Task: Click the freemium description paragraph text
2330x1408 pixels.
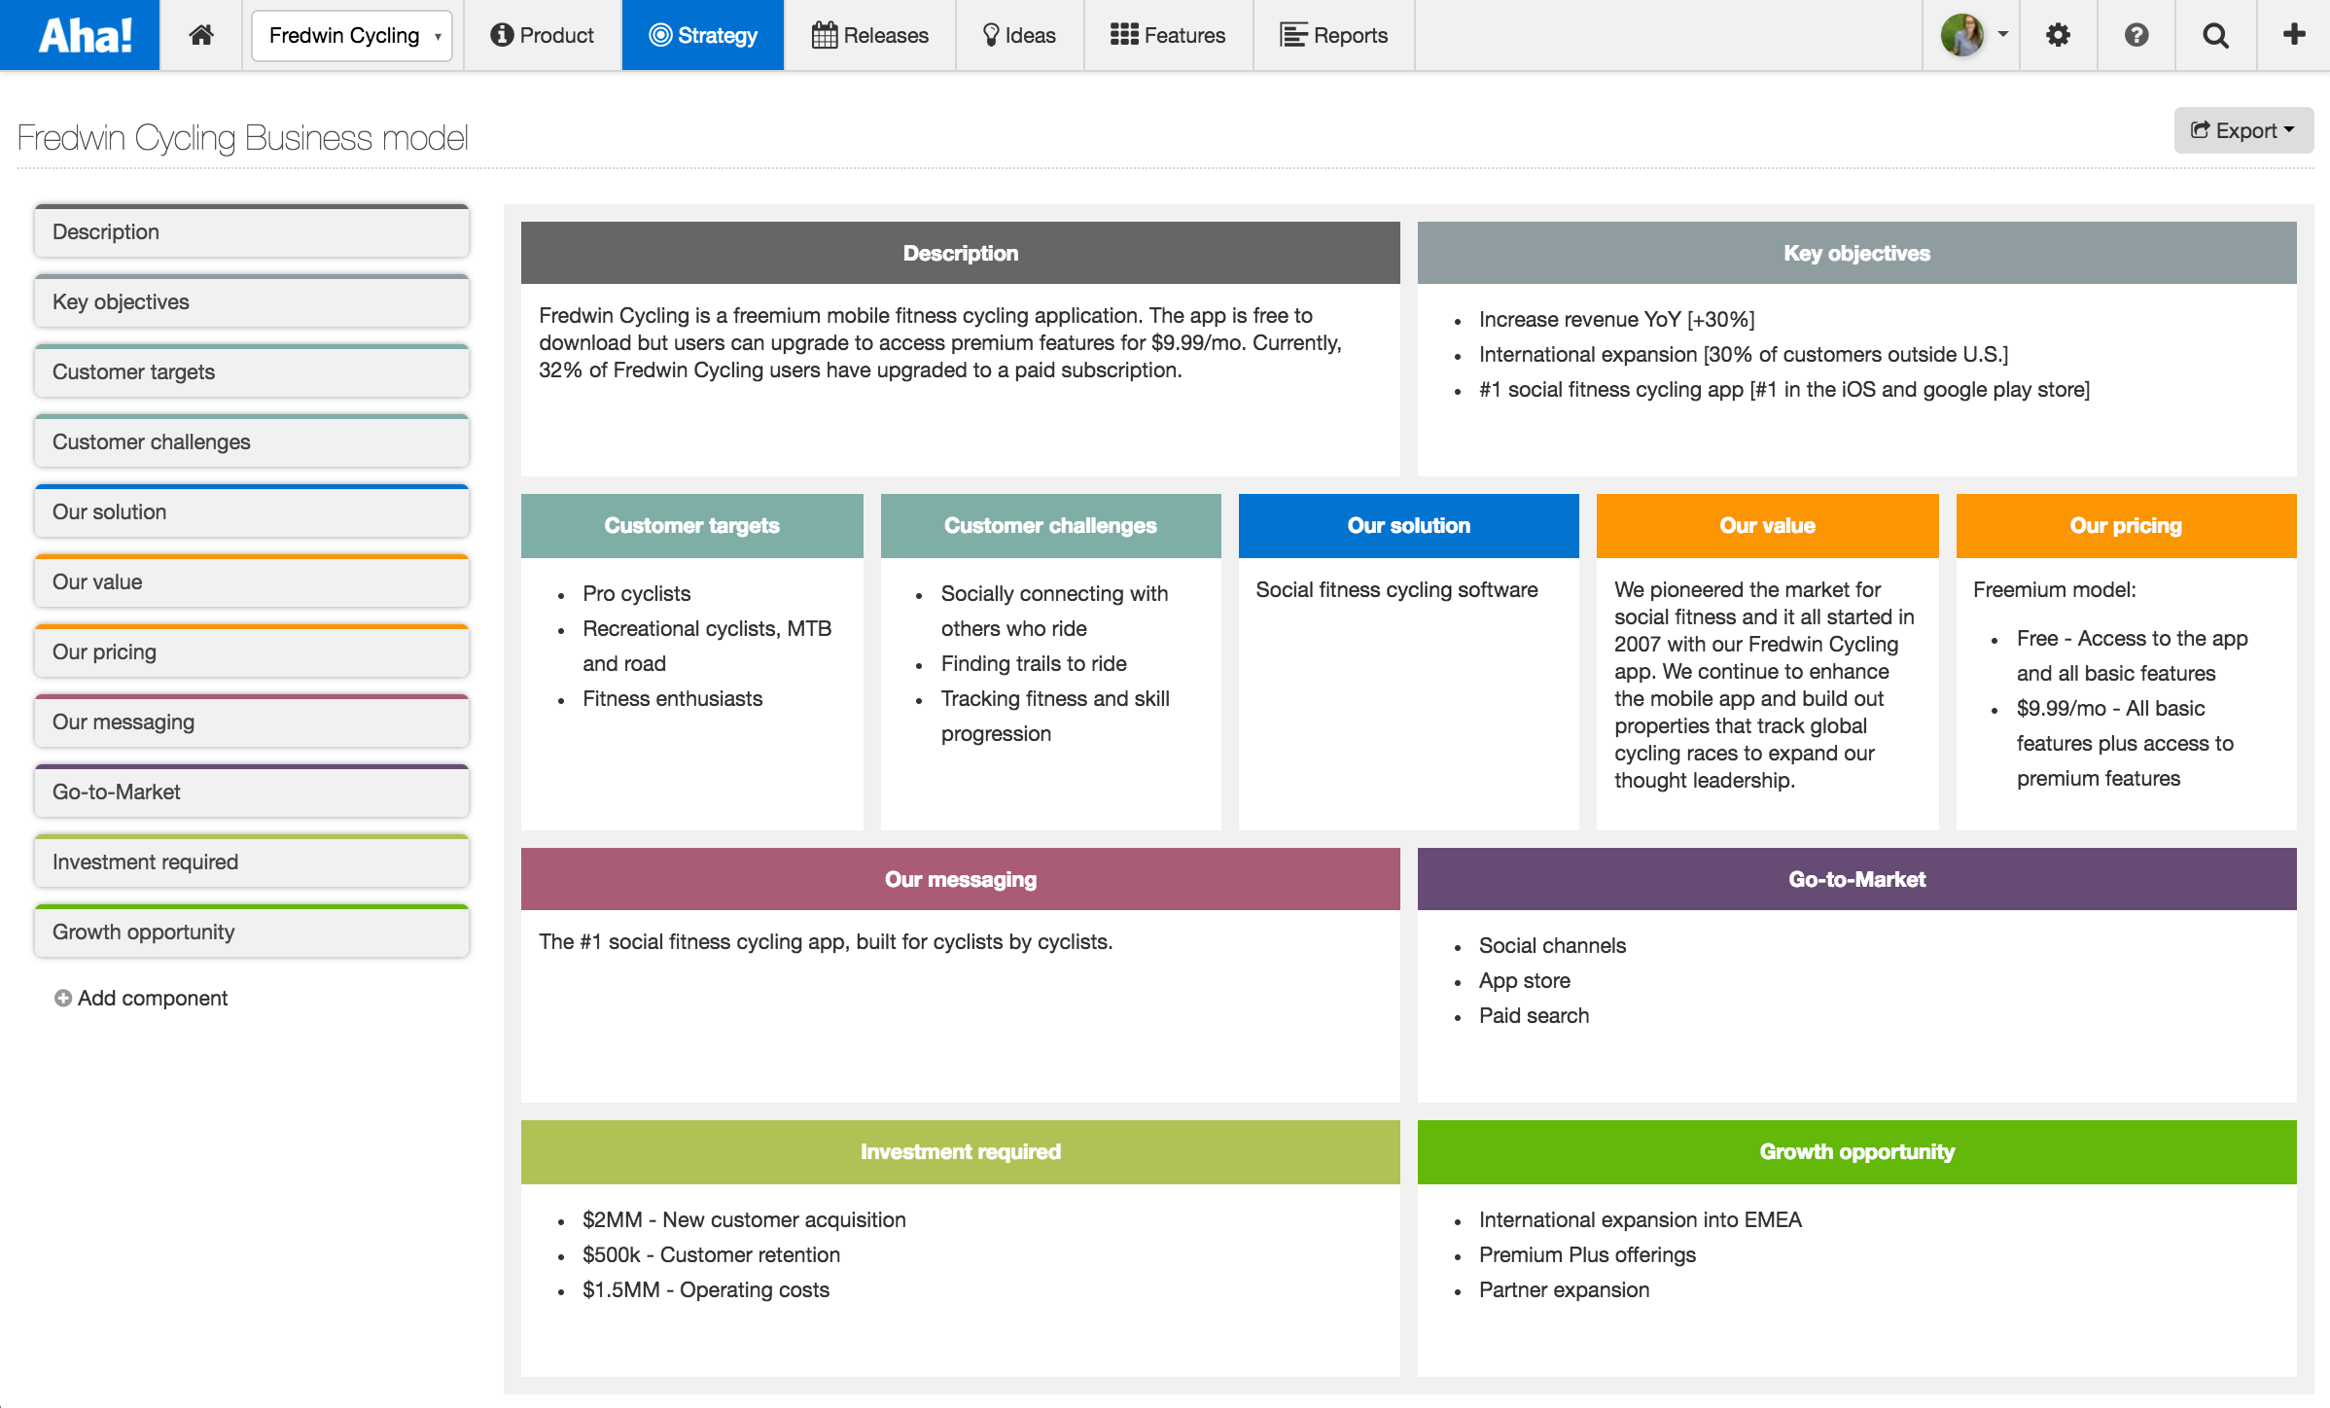Action: pyautogui.click(x=940, y=342)
